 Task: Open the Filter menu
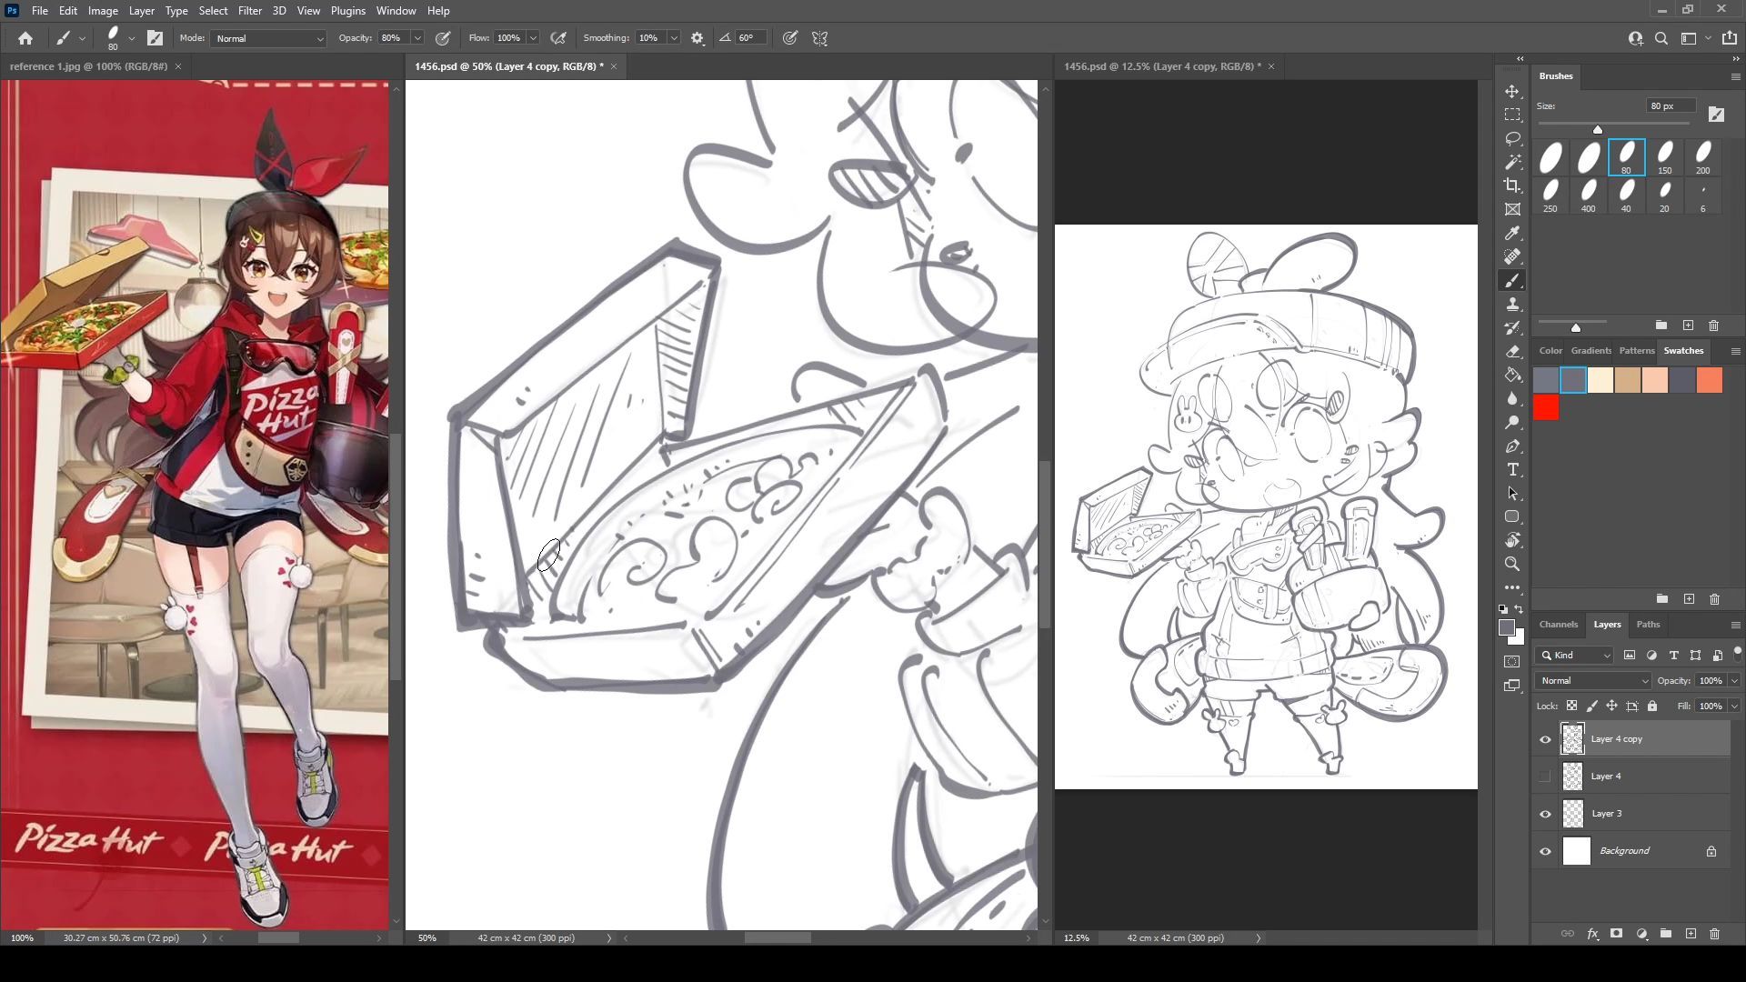249,11
